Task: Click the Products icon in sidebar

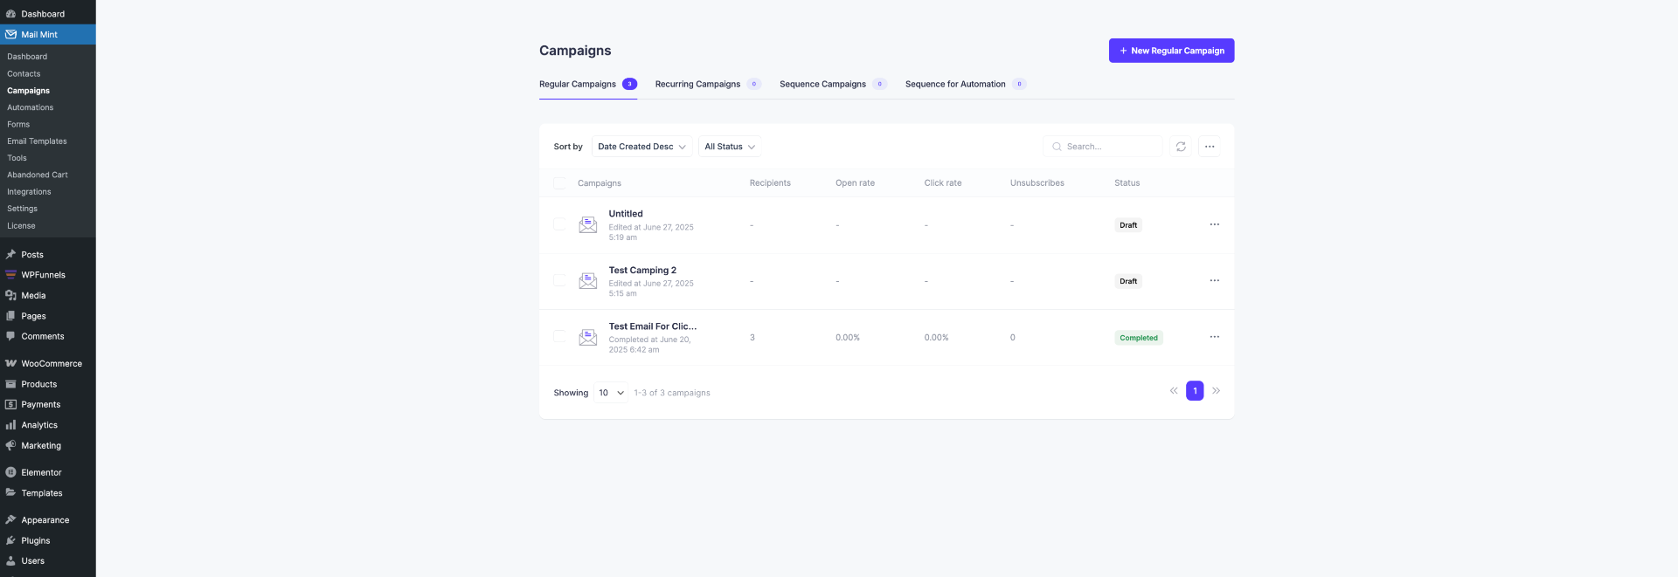Action: (x=10, y=384)
